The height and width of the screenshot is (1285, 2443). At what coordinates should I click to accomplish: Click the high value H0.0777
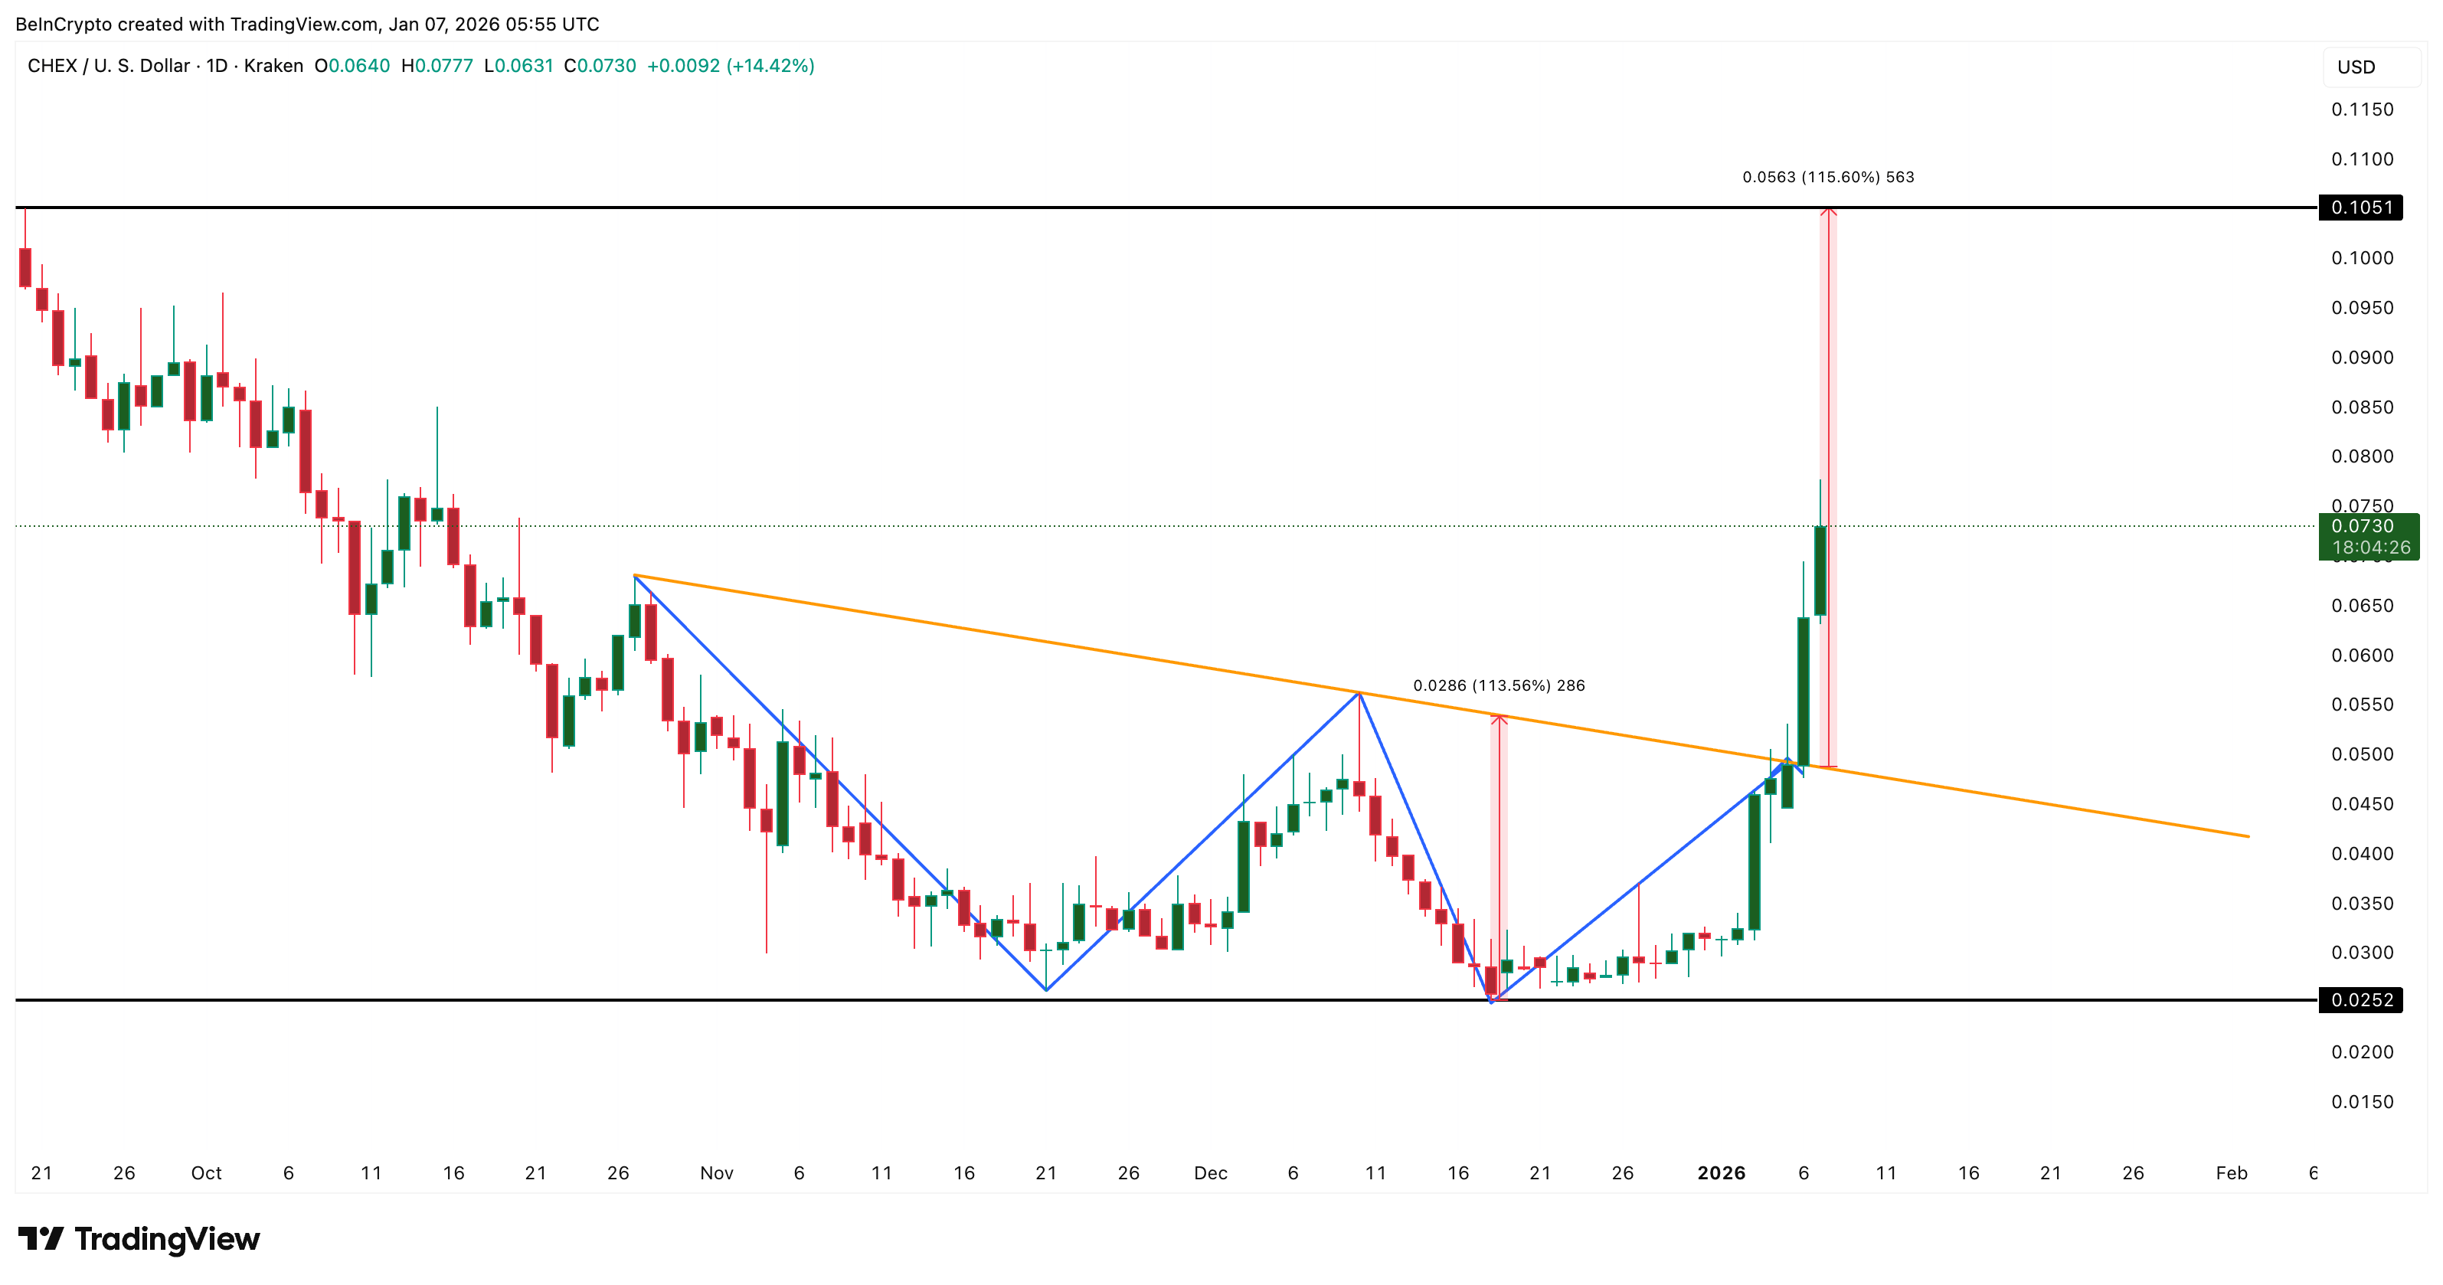point(437,67)
